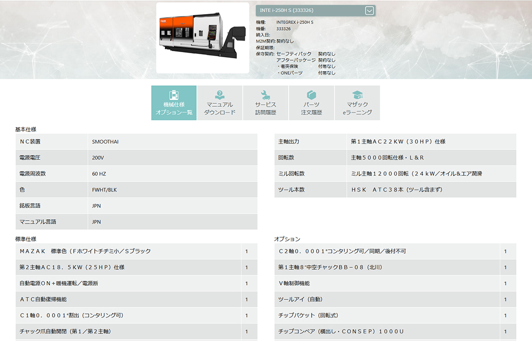Select ＡＴＣ自動復帰機能 row

click(137, 299)
